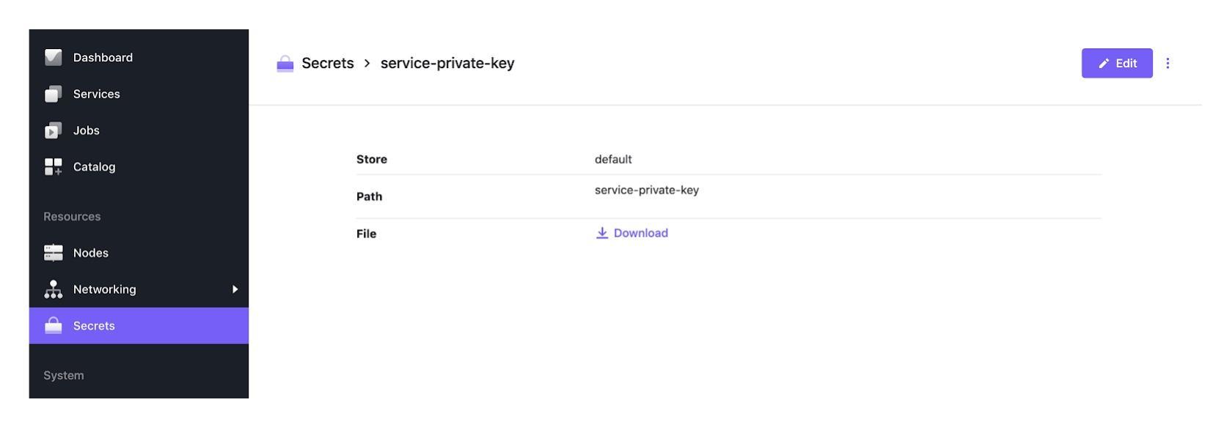The height and width of the screenshot is (427, 1232).
Task: Expand the Networking submenu arrow
Action: coord(235,289)
